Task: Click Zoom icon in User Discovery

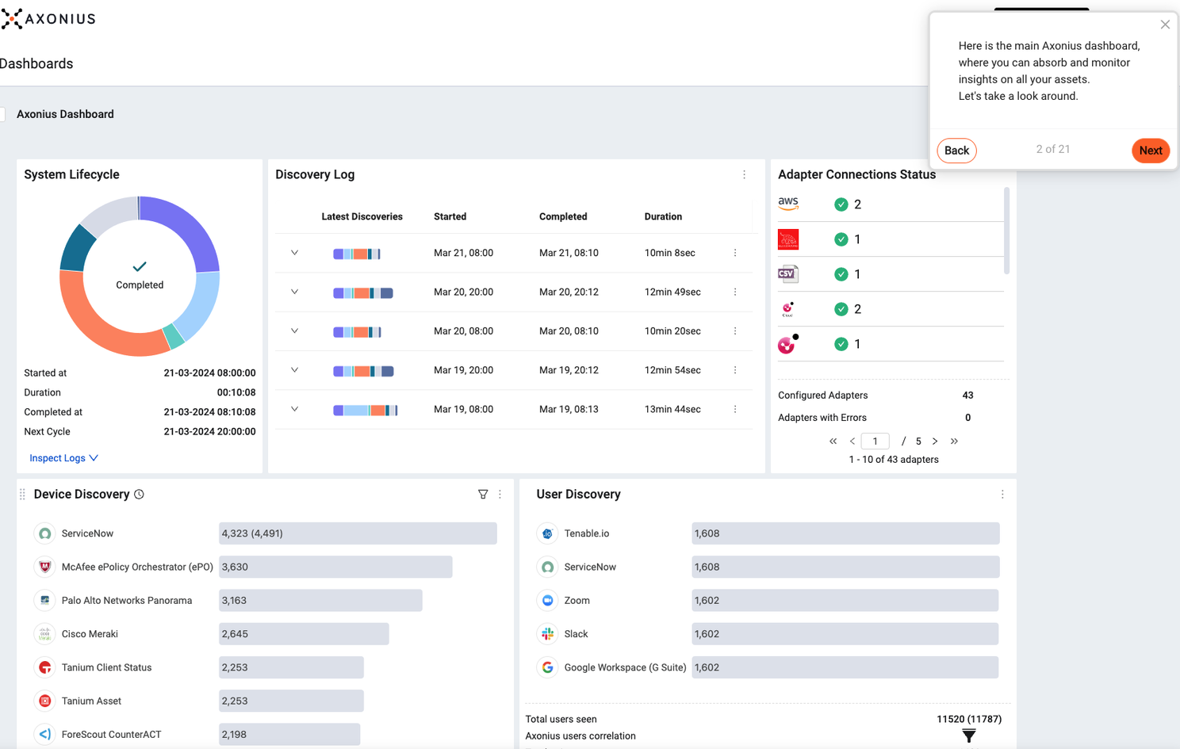Action: coord(547,600)
